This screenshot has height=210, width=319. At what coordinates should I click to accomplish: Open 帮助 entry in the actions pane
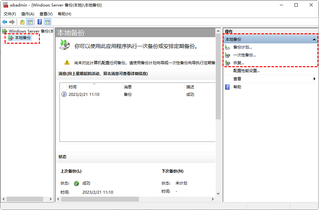pos(237,87)
